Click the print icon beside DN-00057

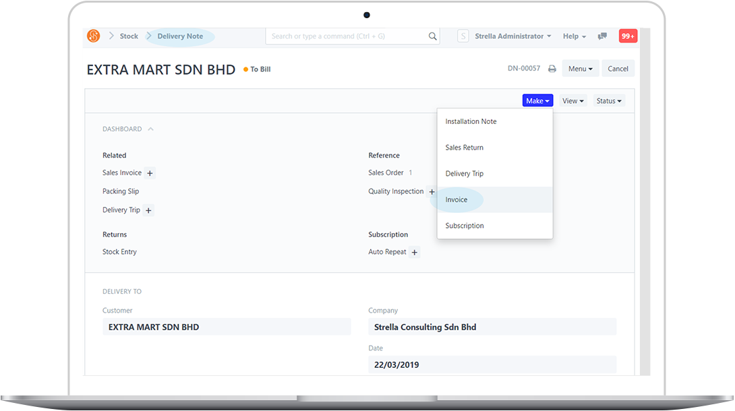(x=552, y=69)
